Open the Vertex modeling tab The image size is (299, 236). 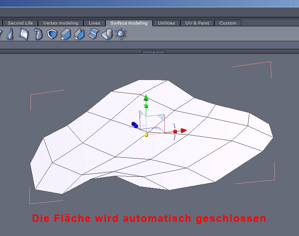pyautogui.click(x=61, y=23)
